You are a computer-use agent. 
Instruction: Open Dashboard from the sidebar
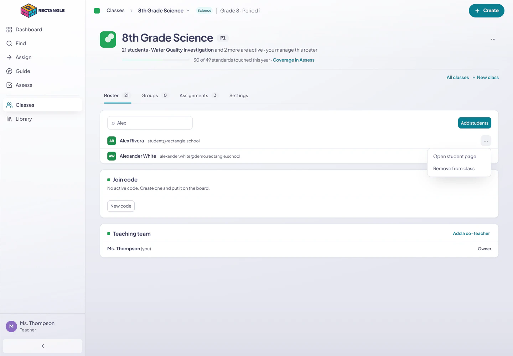(42, 30)
